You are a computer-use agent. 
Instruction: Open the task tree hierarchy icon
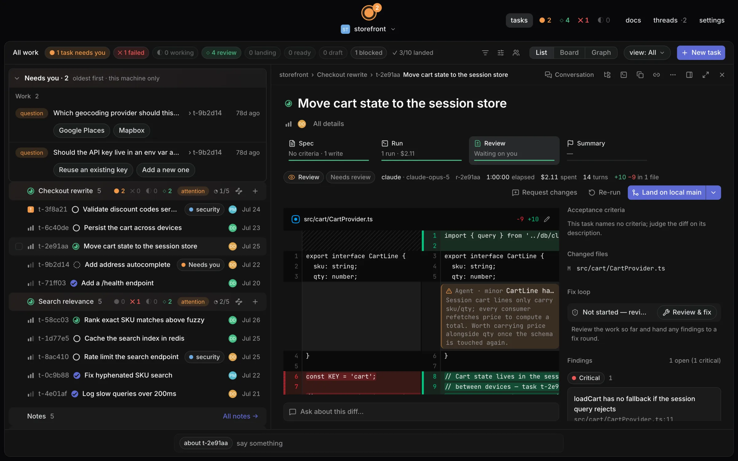click(607, 75)
